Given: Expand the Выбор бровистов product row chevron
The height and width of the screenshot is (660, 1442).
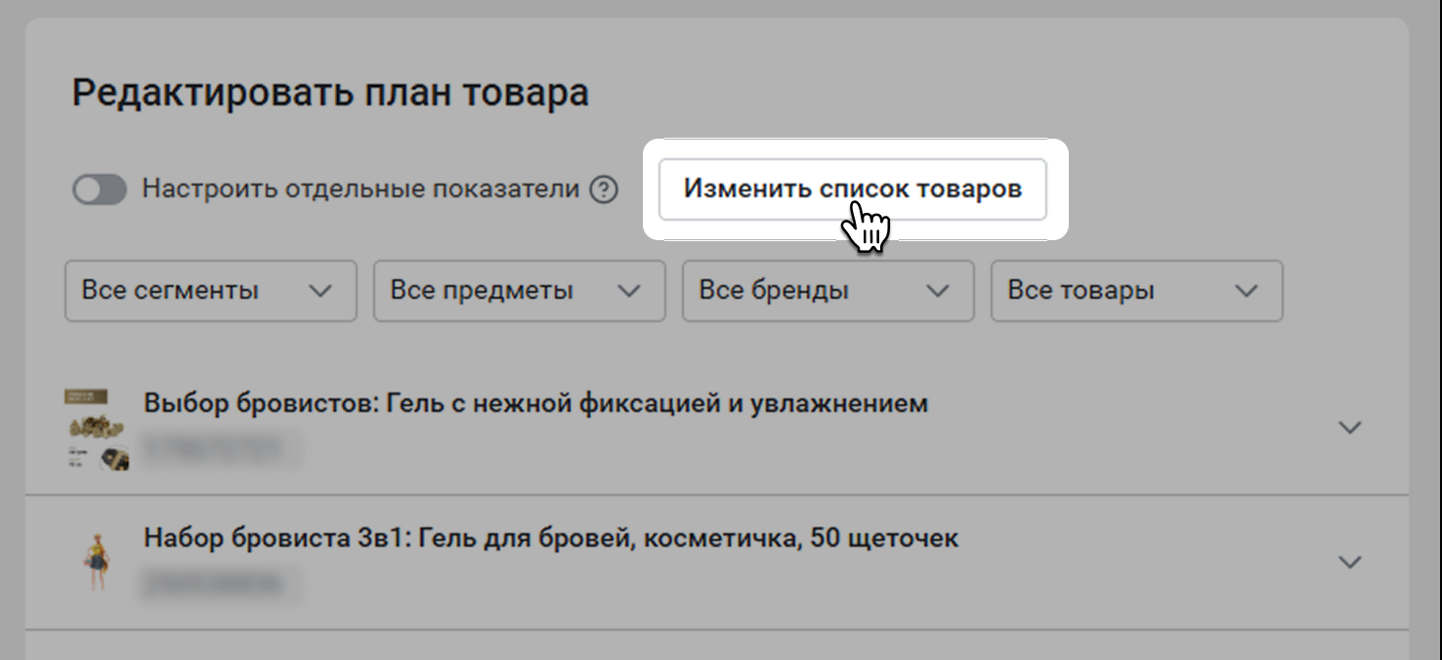Looking at the screenshot, I should pos(1349,428).
